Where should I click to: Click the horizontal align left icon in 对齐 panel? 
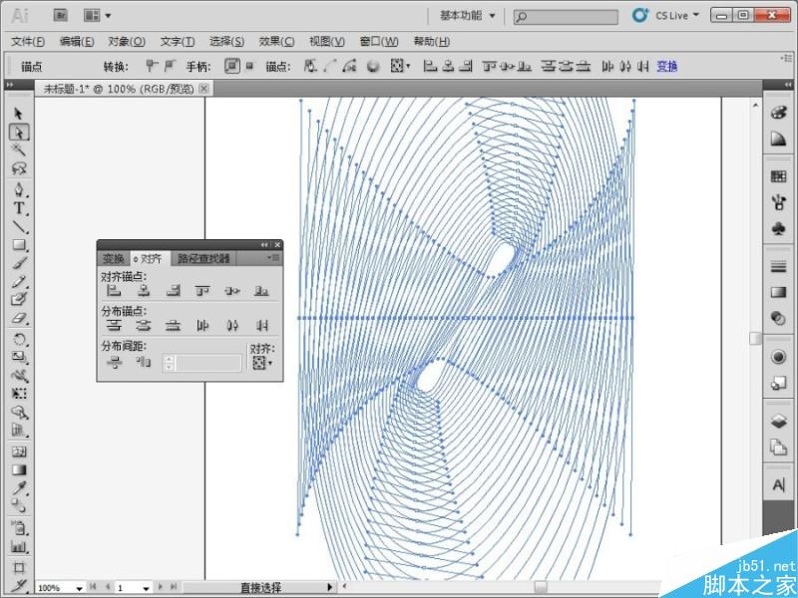[114, 290]
